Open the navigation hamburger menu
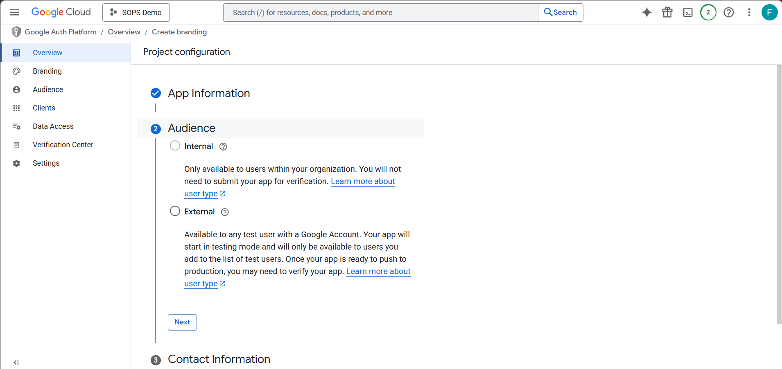 pyautogui.click(x=14, y=12)
